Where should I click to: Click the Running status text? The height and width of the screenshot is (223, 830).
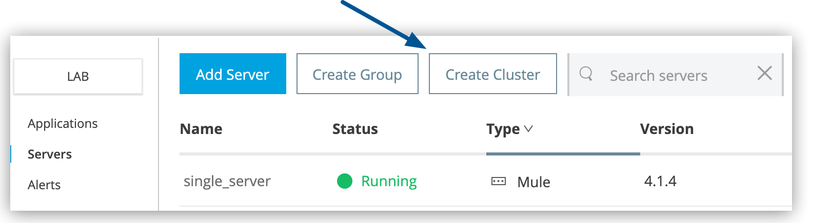[x=389, y=181]
